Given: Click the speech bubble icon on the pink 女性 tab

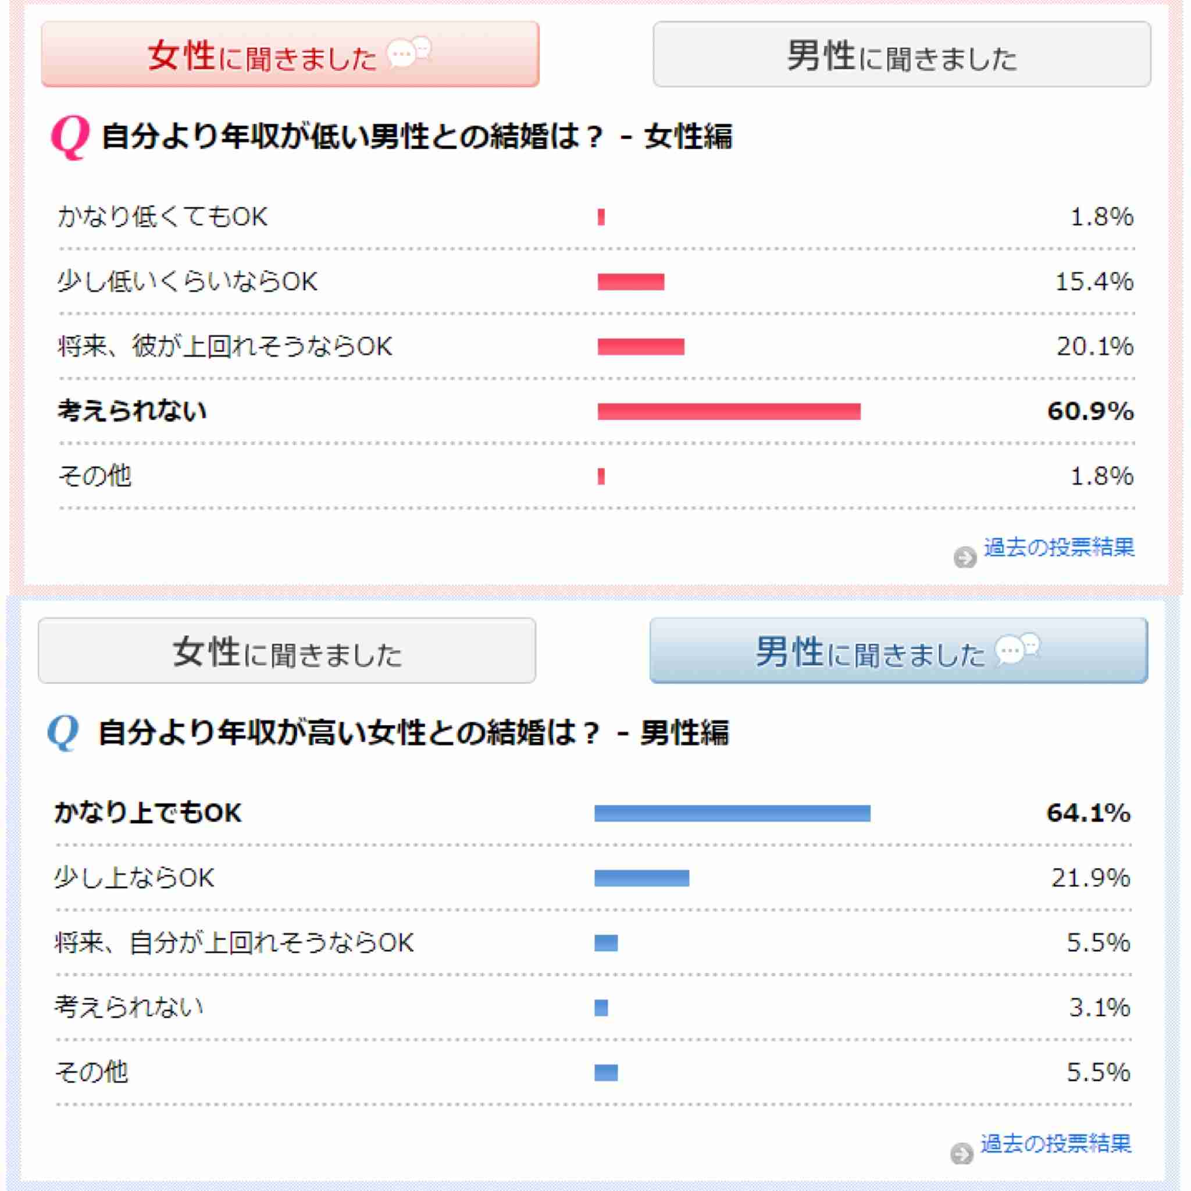Looking at the screenshot, I should coord(409,52).
